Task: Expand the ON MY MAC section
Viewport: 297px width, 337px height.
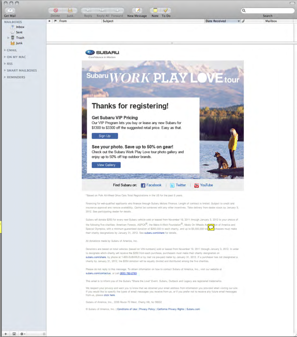Action: tap(5, 57)
